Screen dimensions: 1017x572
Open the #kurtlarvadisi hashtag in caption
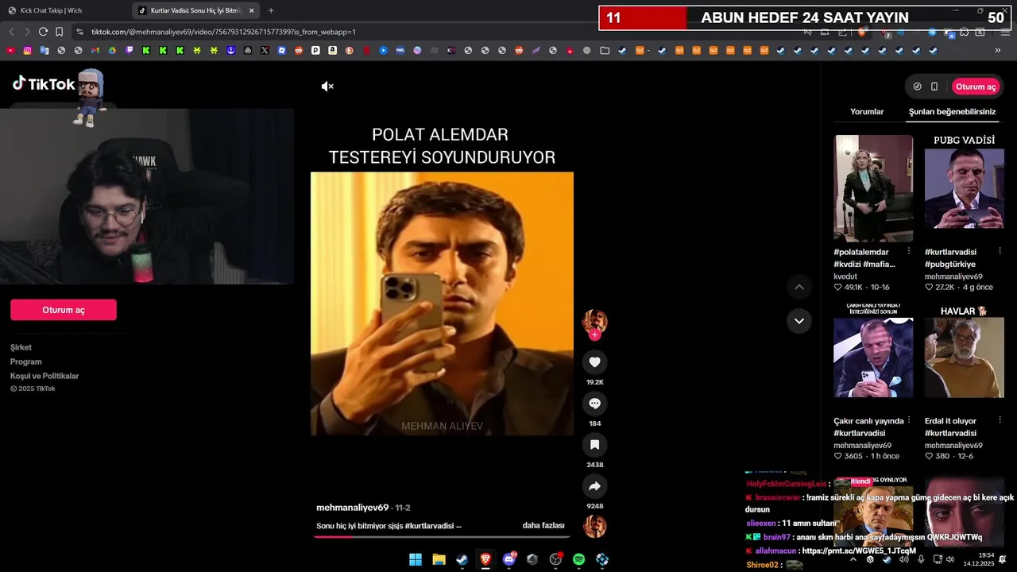pyautogui.click(x=429, y=526)
